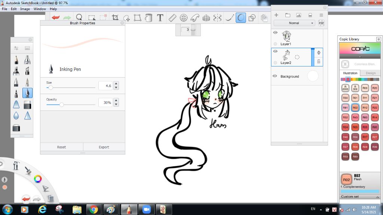Redo with the green arrow in top toolbar
Screen dimensions: 383x215
click(x=67, y=18)
